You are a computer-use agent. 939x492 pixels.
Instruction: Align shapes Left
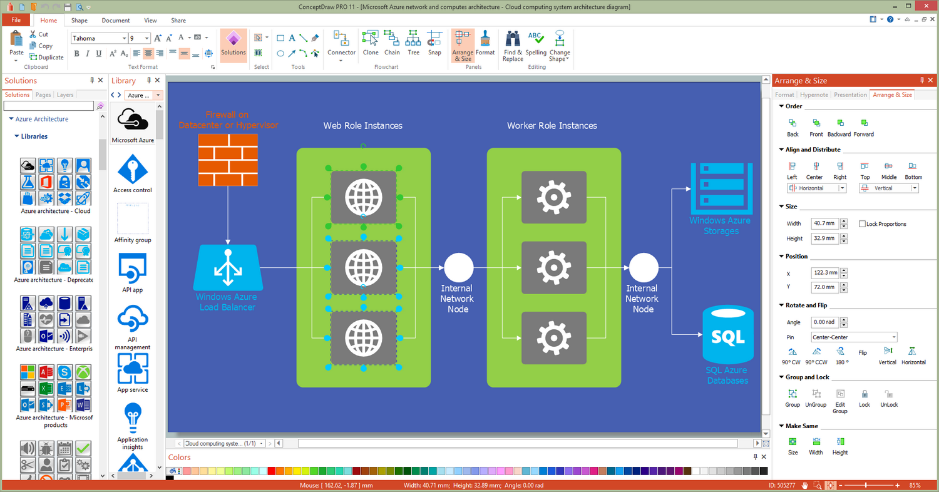pos(792,170)
